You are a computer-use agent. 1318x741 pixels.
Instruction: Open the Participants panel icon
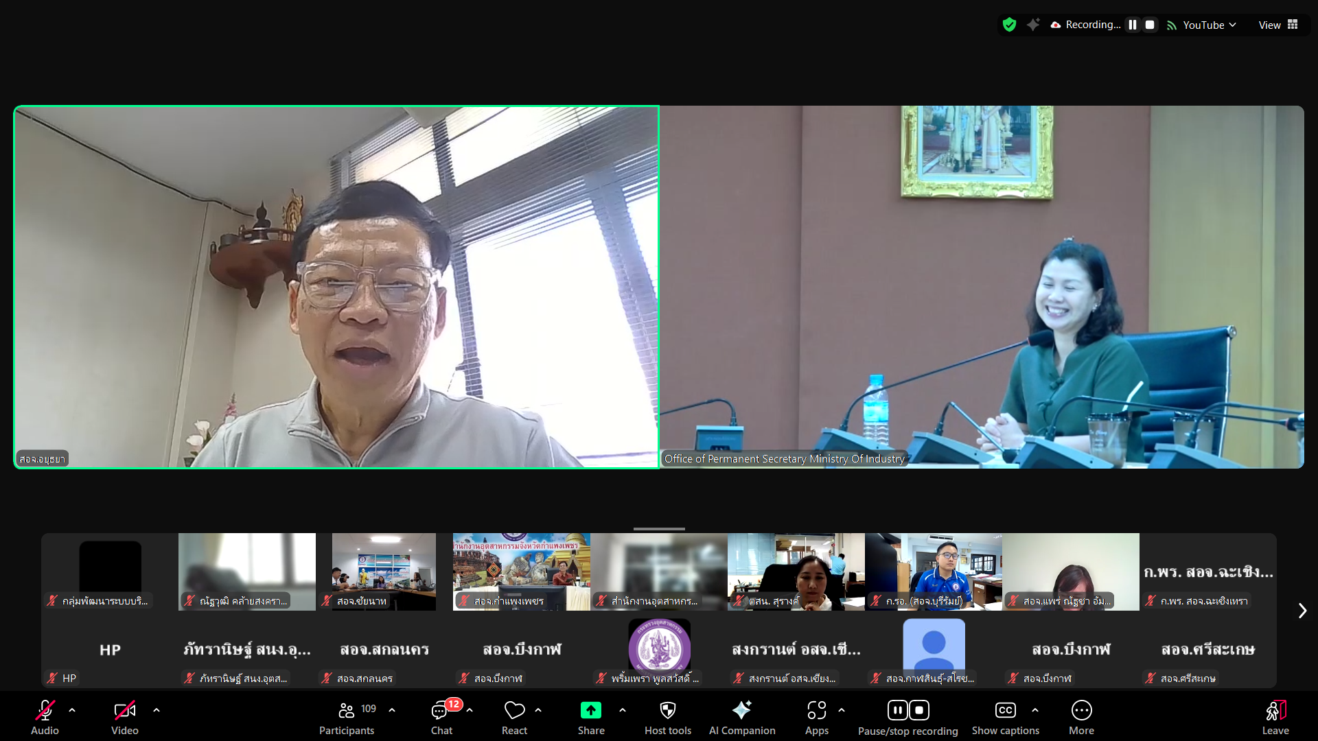tap(347, 710)
